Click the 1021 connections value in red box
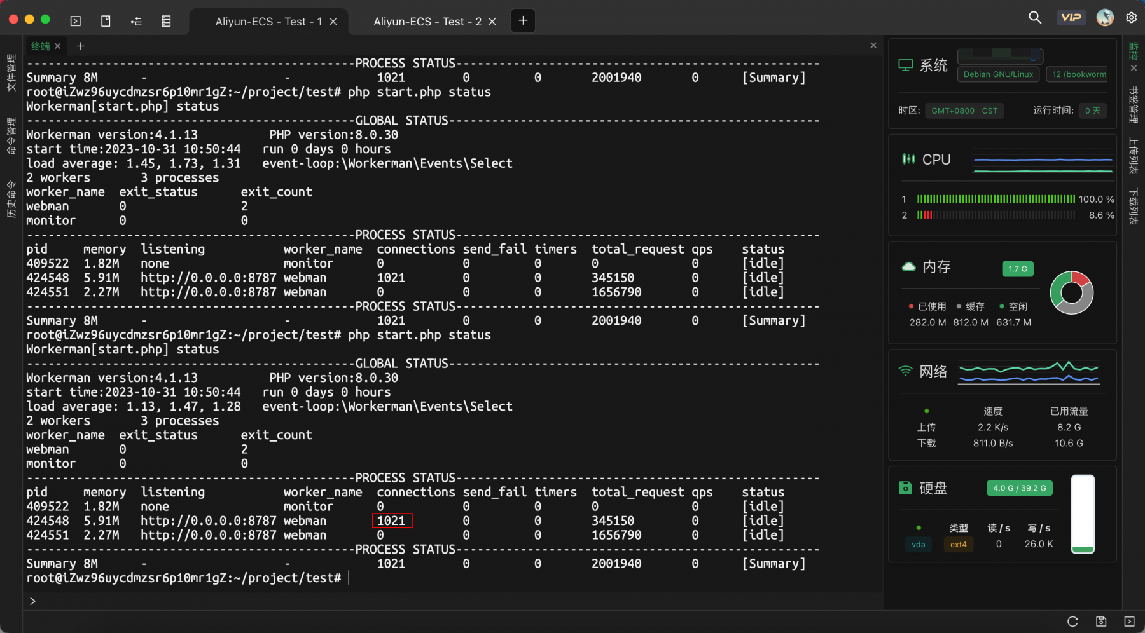1145x633 pixels. tap(392, 521)
